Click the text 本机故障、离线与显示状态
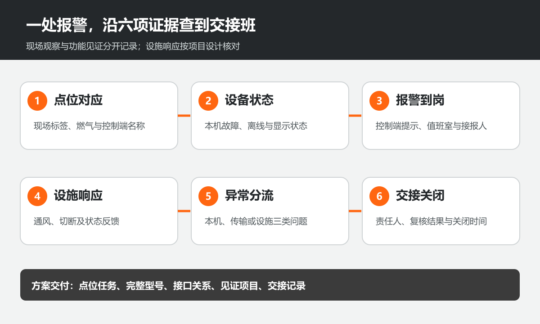 pyautogui.click(x=256, y=126)
